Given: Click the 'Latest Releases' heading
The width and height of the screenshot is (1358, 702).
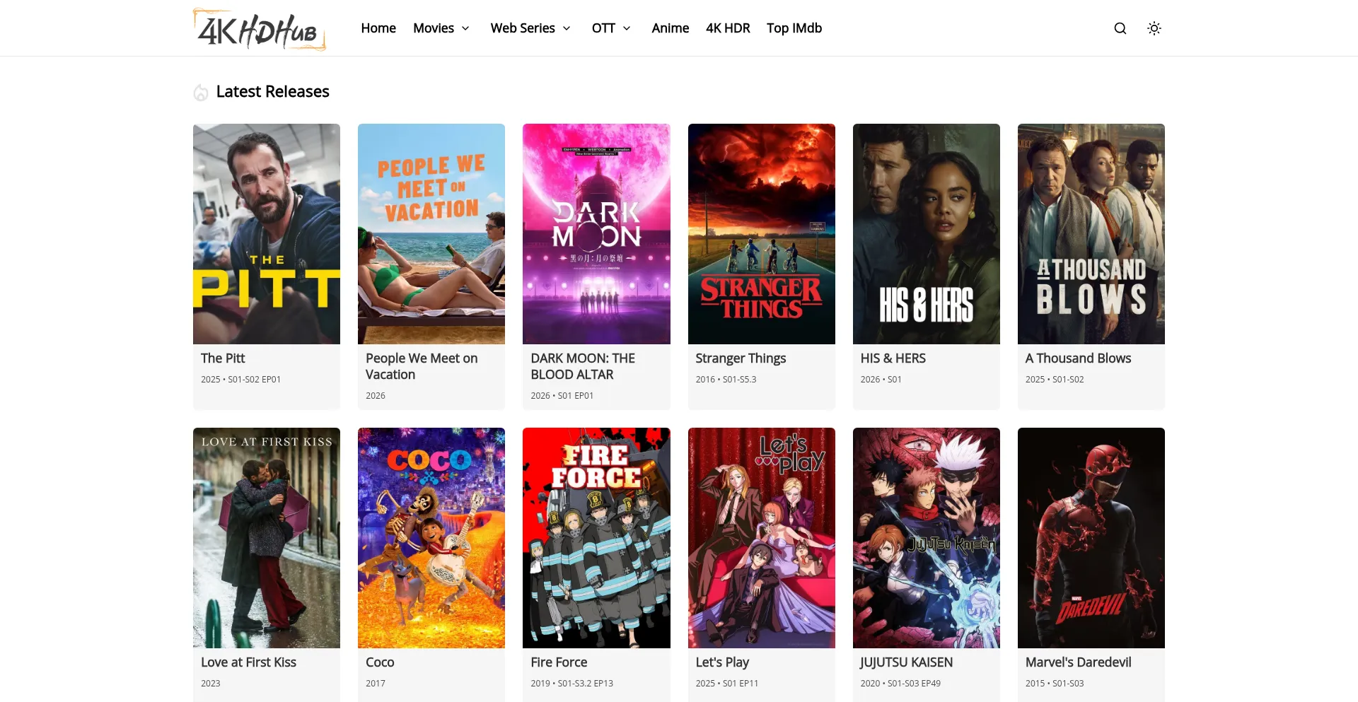Looking at the screenshot, I should 272,92.
